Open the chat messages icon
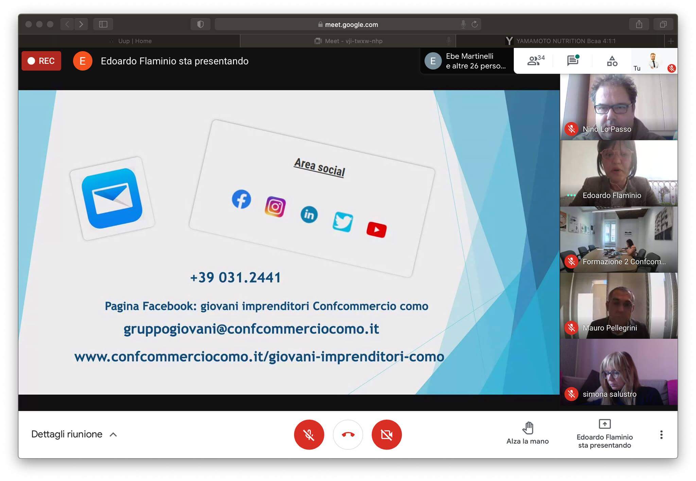The height and width of the screenshot is (481, 696). pyautogui.click(x=573, y=60)
